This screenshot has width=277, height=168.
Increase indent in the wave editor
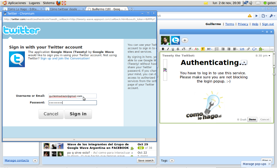pos(223,49)
